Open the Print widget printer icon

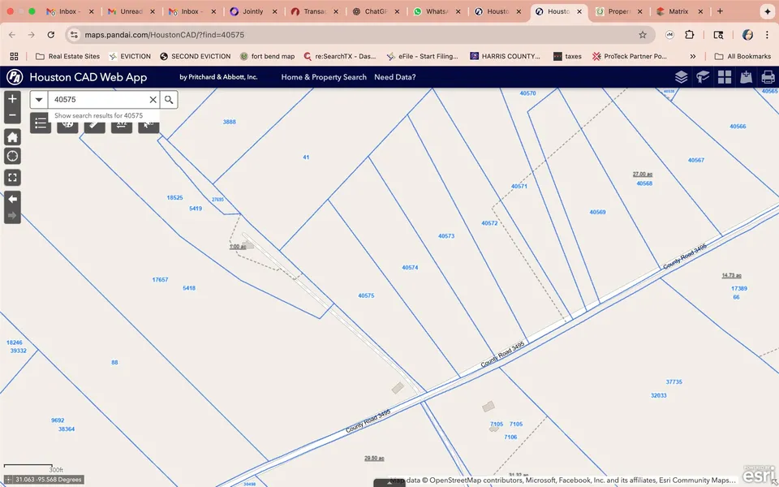coord(768,77)
